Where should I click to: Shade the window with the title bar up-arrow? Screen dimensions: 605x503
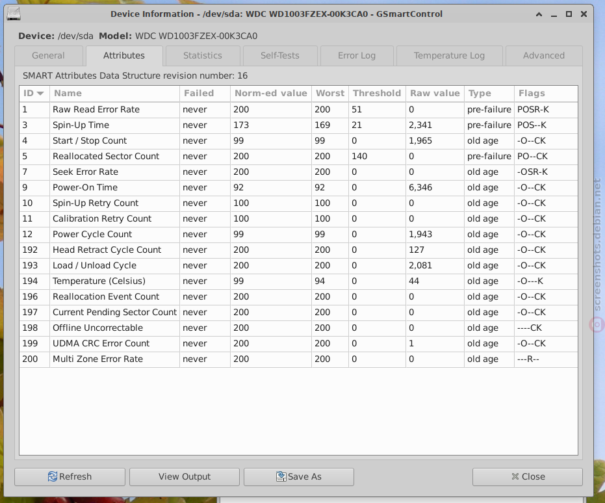click(x=539, y=14)
